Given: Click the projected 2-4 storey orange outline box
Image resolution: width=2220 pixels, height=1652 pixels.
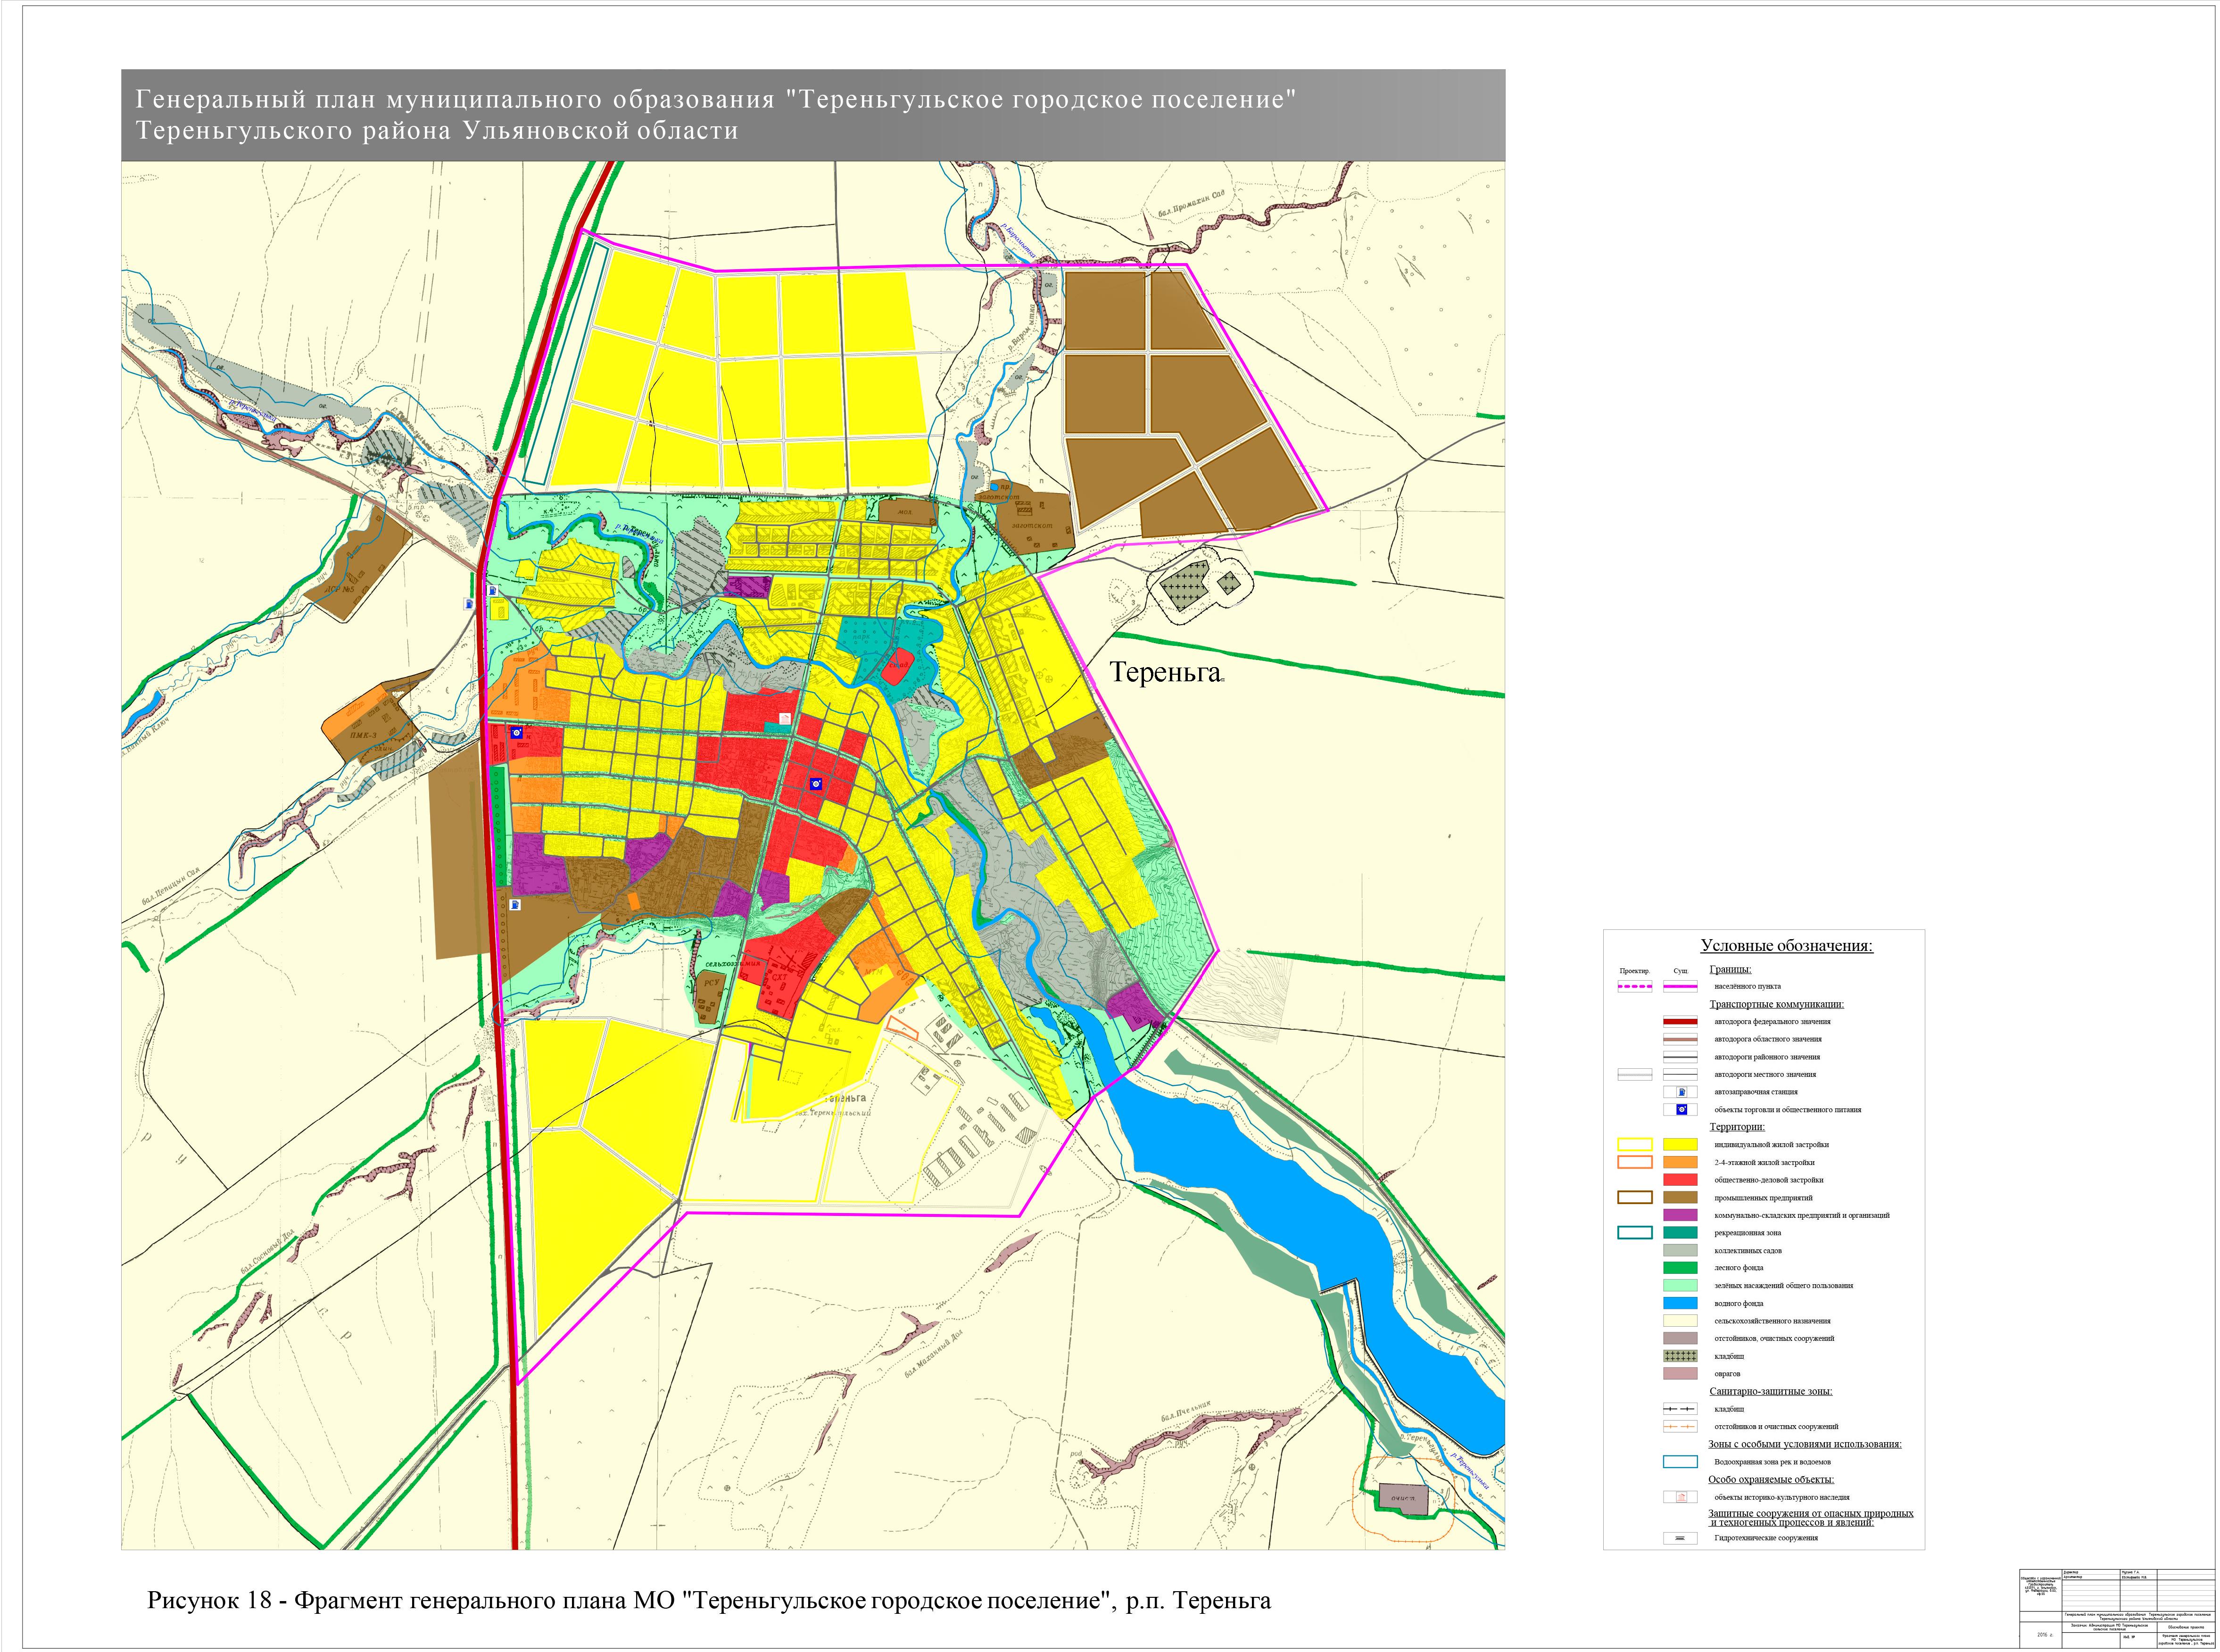Looking at the screenshot, I should coord(1634,1162).
